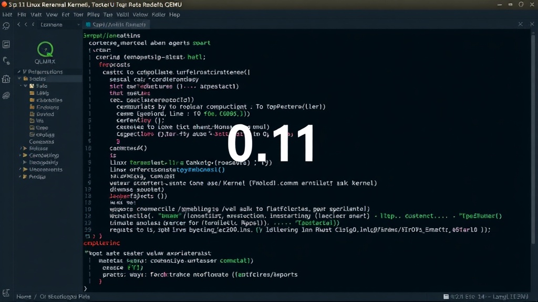Screen dimensions: 538x302
Task: Click the red 'cnpllerinc' line in editor
Action: (101, 243)
